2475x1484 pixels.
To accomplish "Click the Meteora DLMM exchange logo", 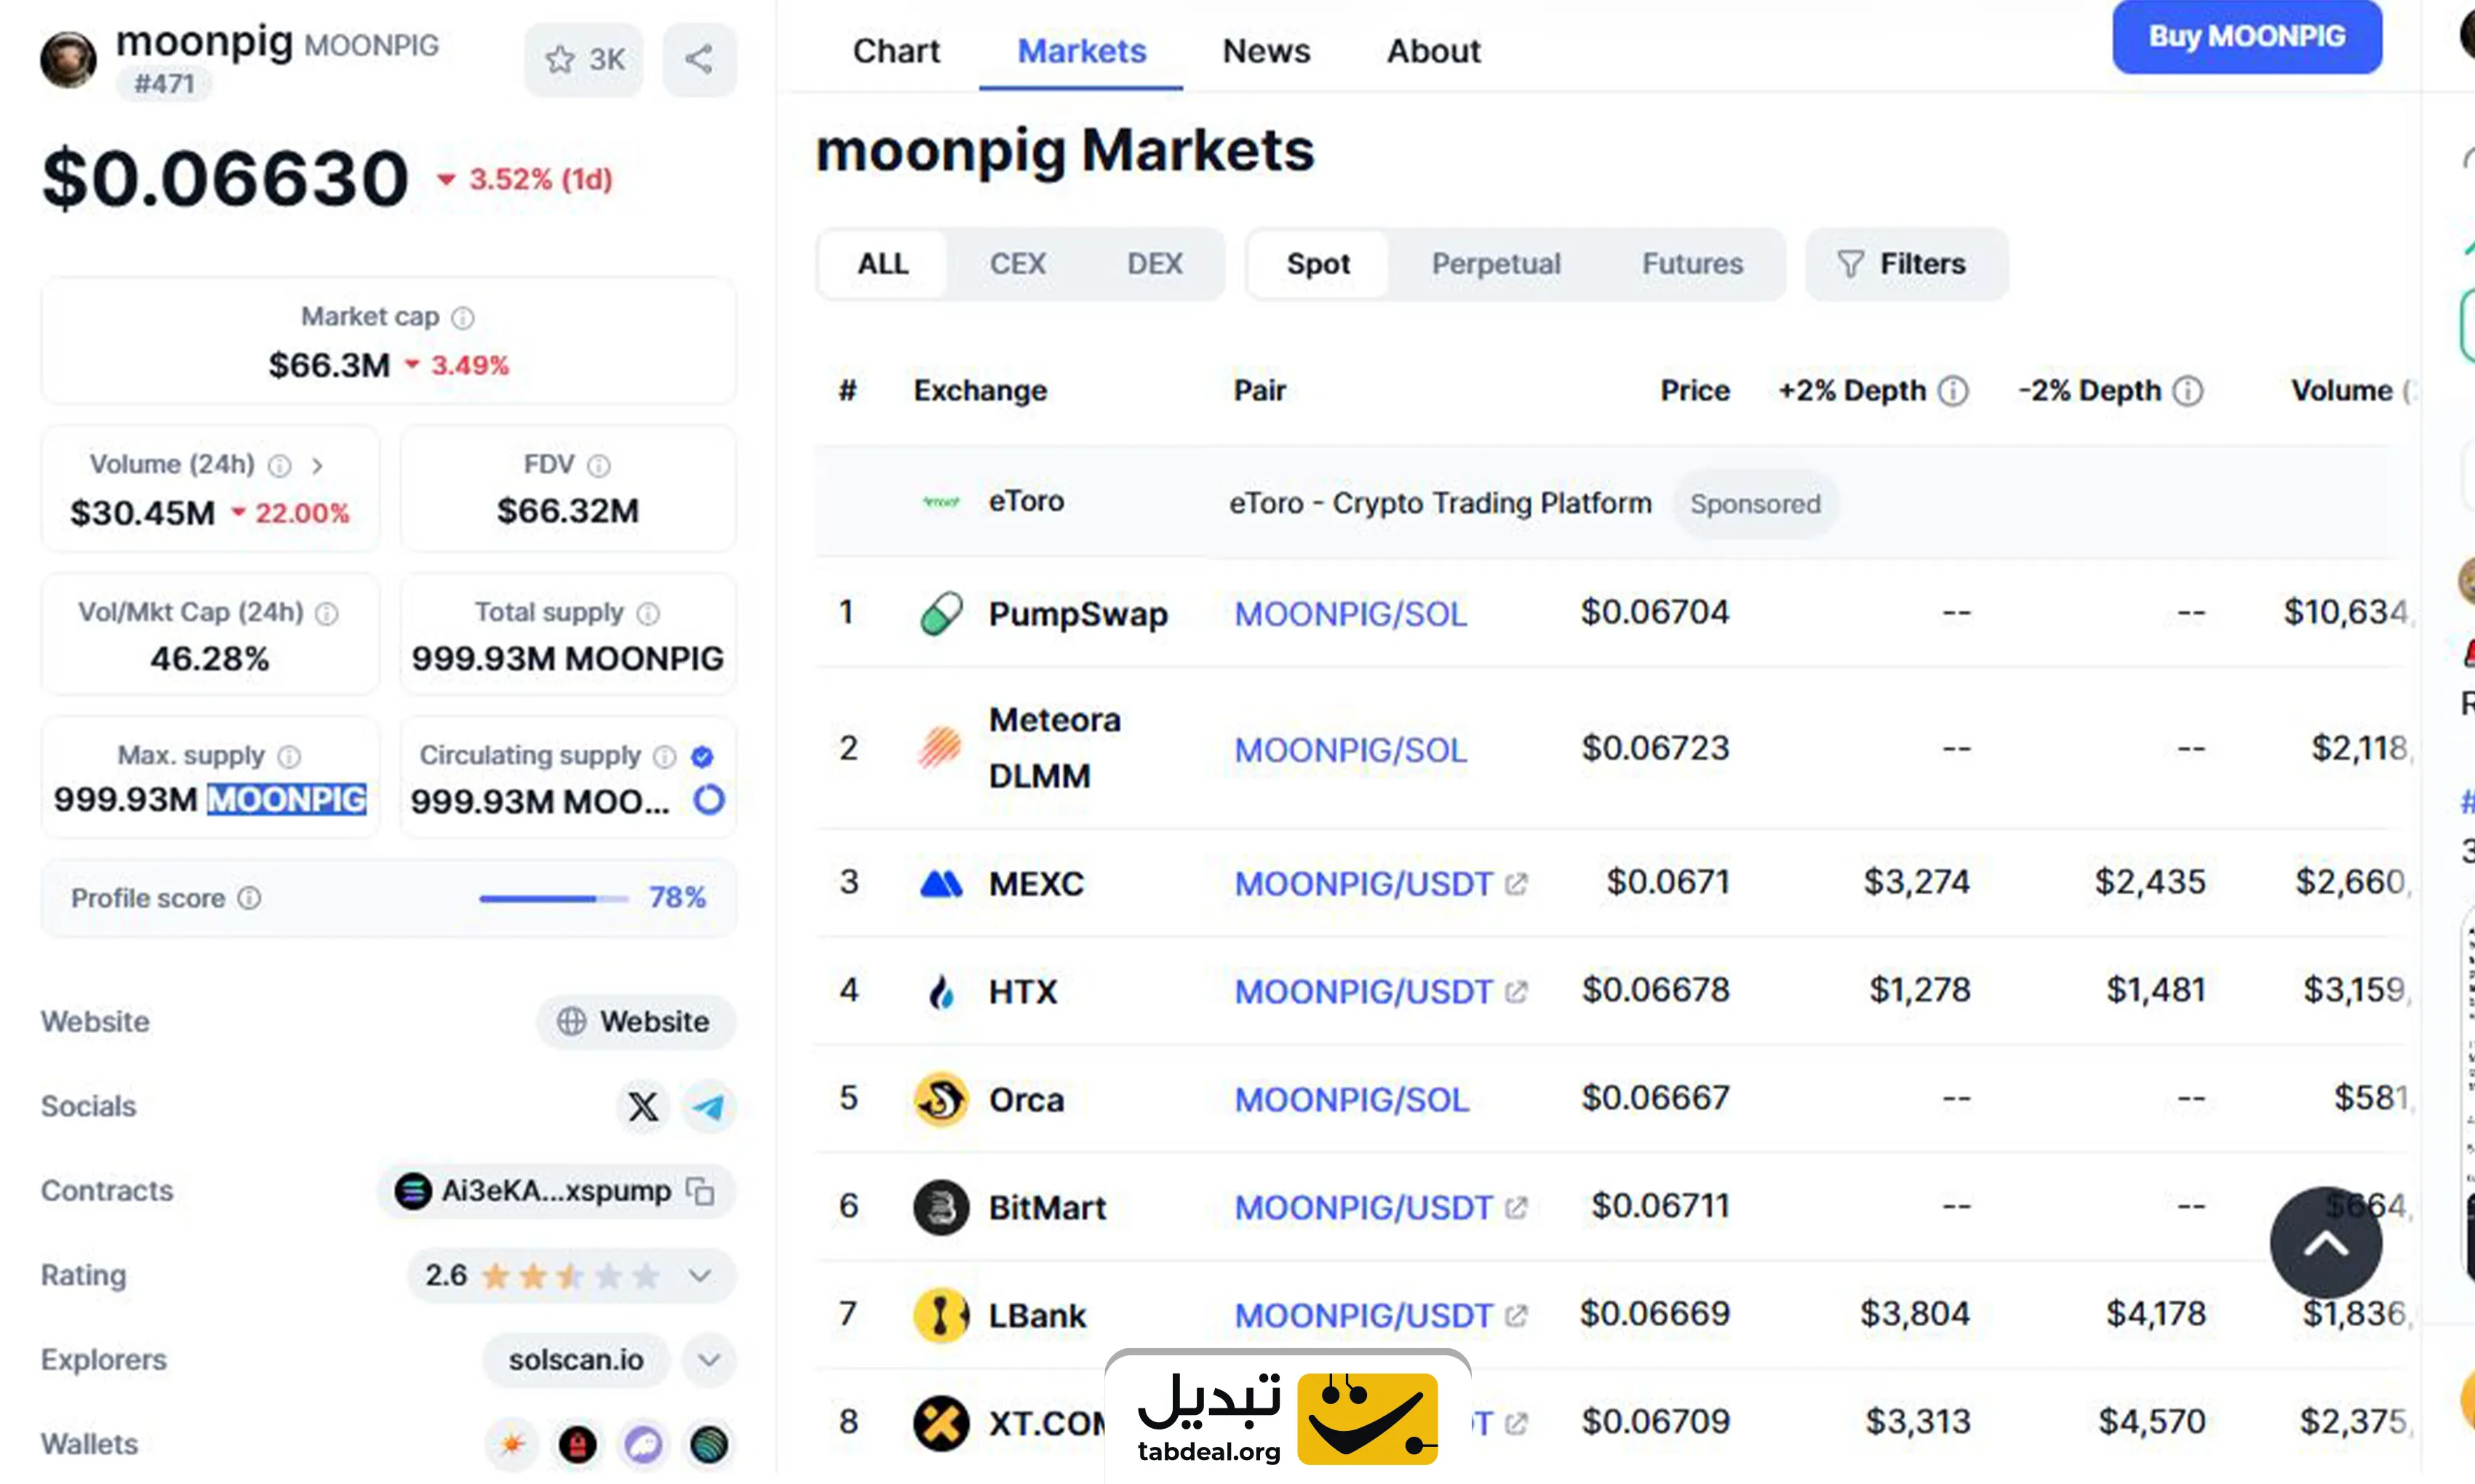I will pos(941,747).
